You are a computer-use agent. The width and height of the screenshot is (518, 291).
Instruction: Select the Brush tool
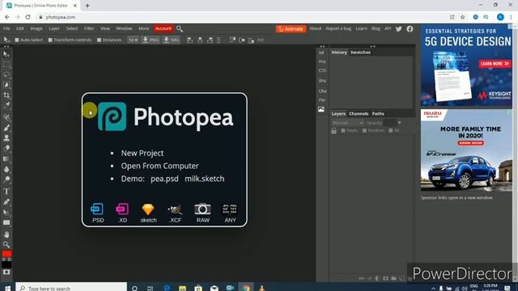coord(6,128)
